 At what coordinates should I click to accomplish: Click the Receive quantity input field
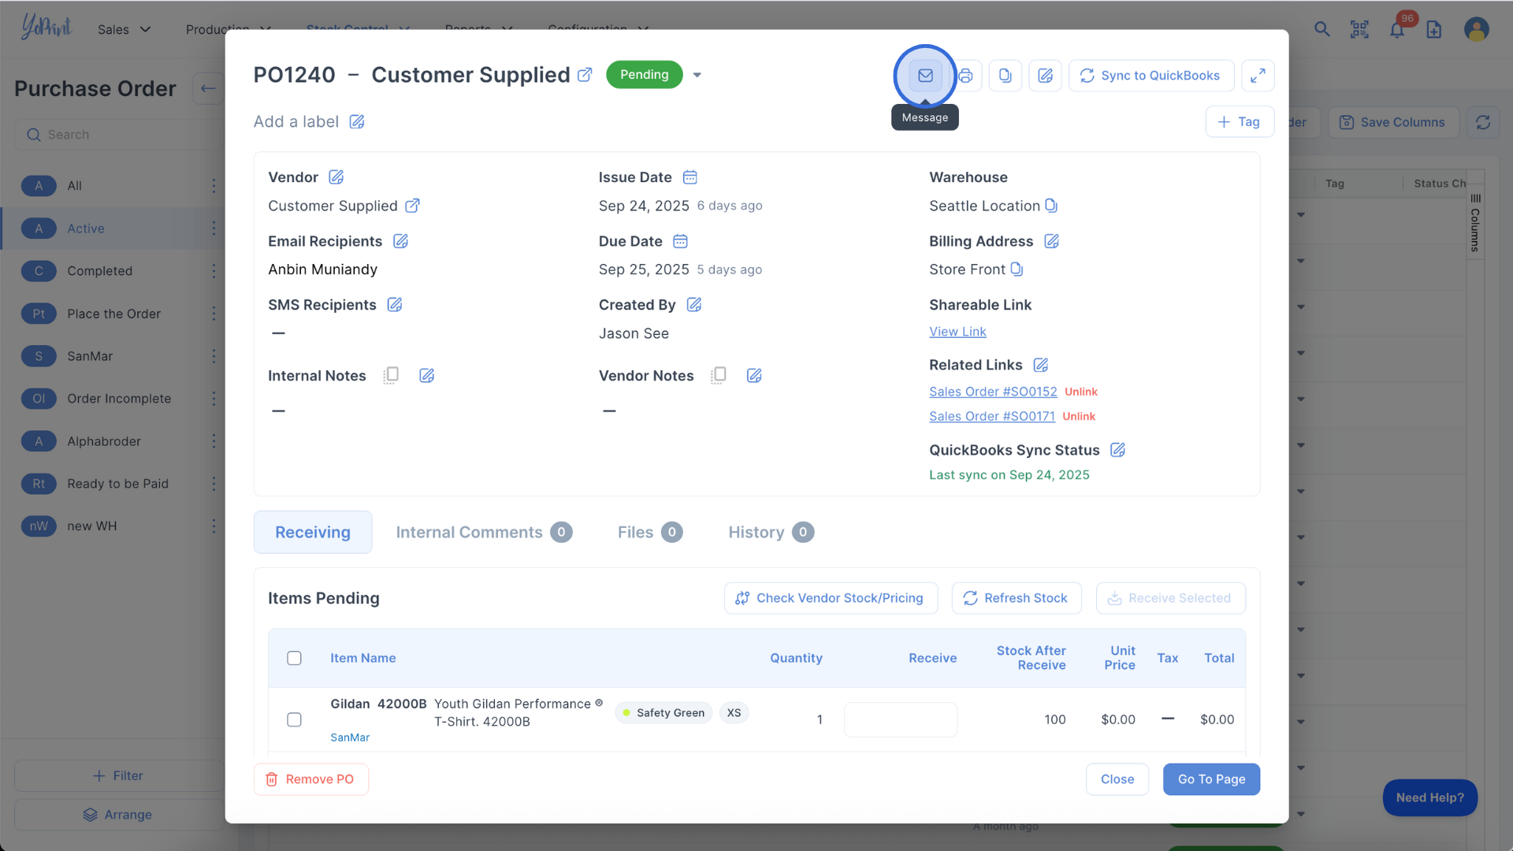(x=900, y=719)
